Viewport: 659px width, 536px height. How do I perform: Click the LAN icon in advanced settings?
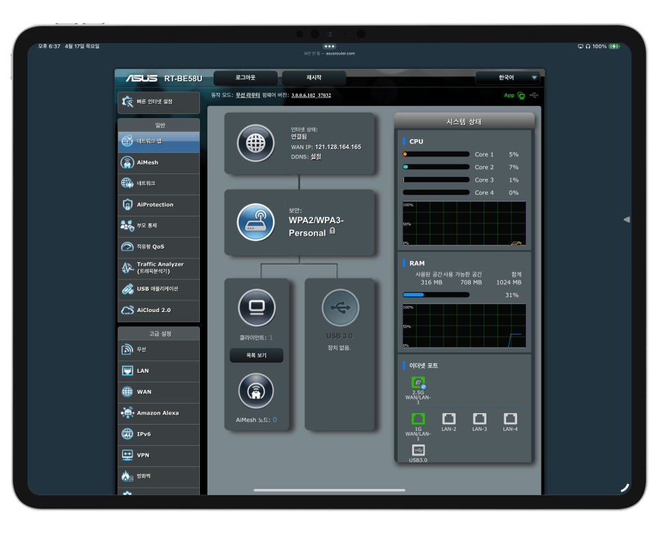click(x=127, y=371)
